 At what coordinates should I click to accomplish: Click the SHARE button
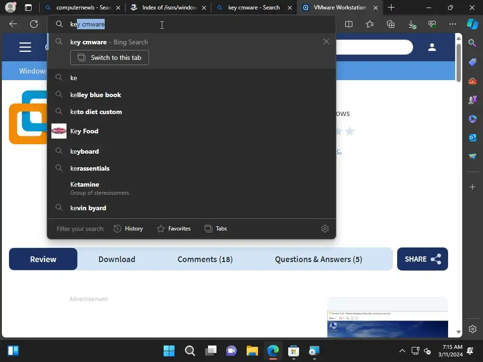tap(423, 259)
